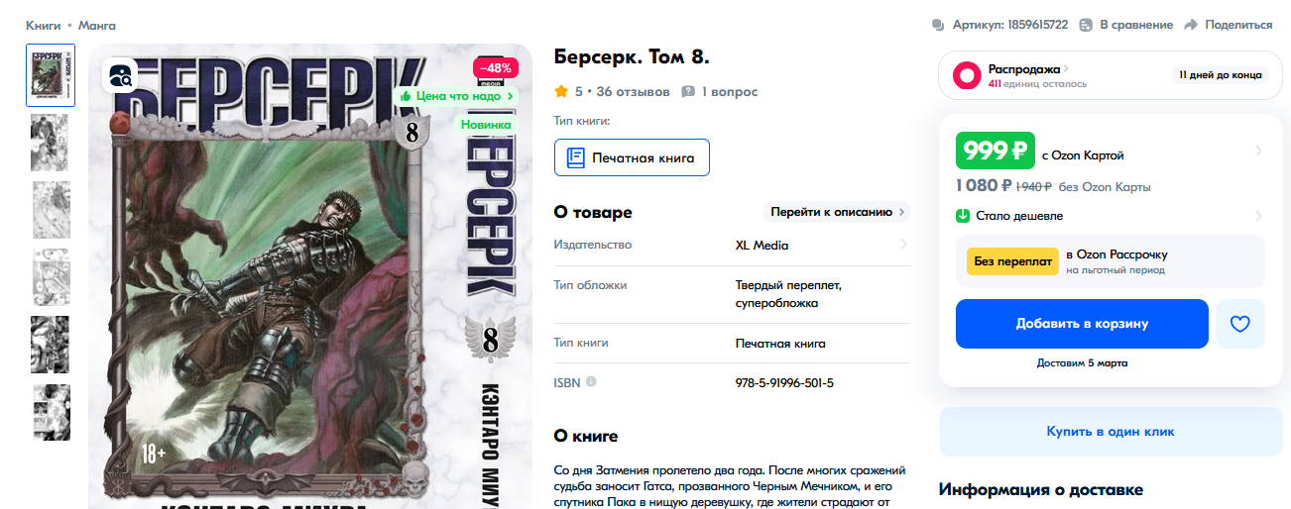Viewport: 1291px width, 509px height.
Task: Open the 36 отзывов reviews link
Action: click(633, 92)
